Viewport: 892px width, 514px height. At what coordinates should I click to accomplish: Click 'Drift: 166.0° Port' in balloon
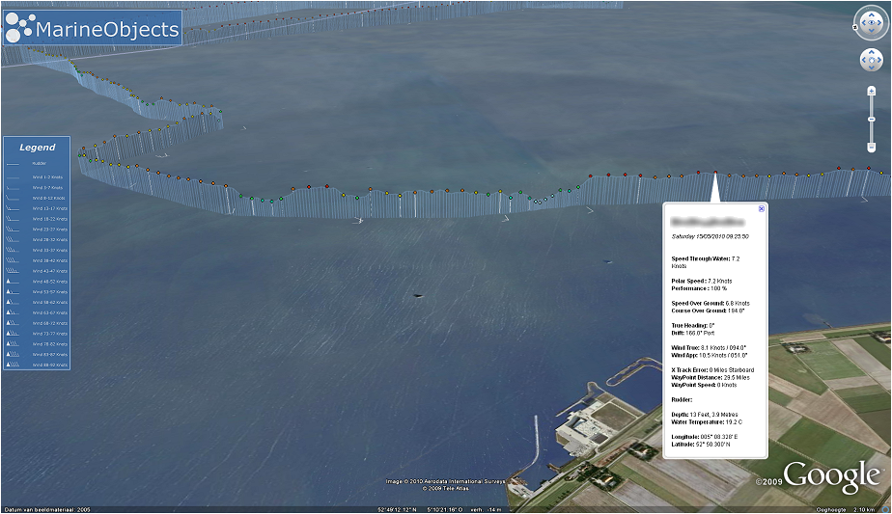tap(693, 333)
